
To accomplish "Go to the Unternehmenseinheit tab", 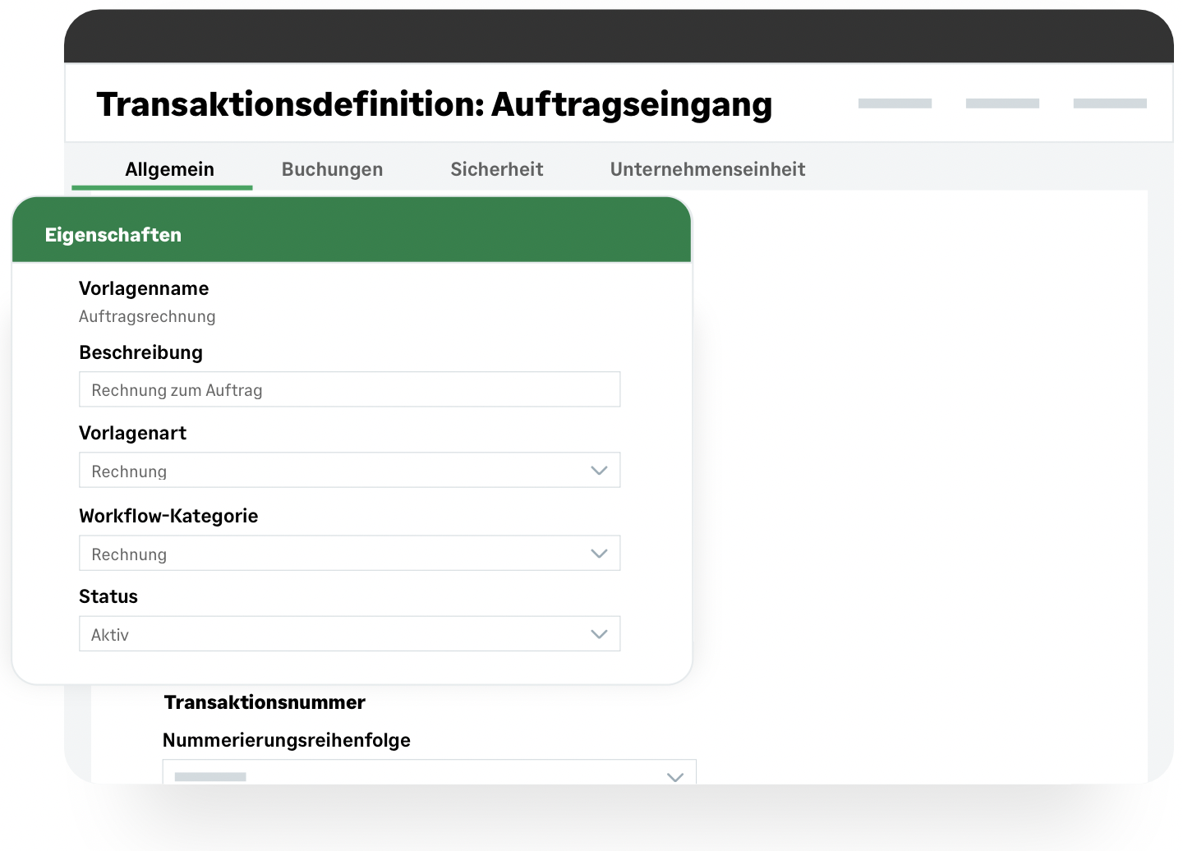I will point(707,169).
